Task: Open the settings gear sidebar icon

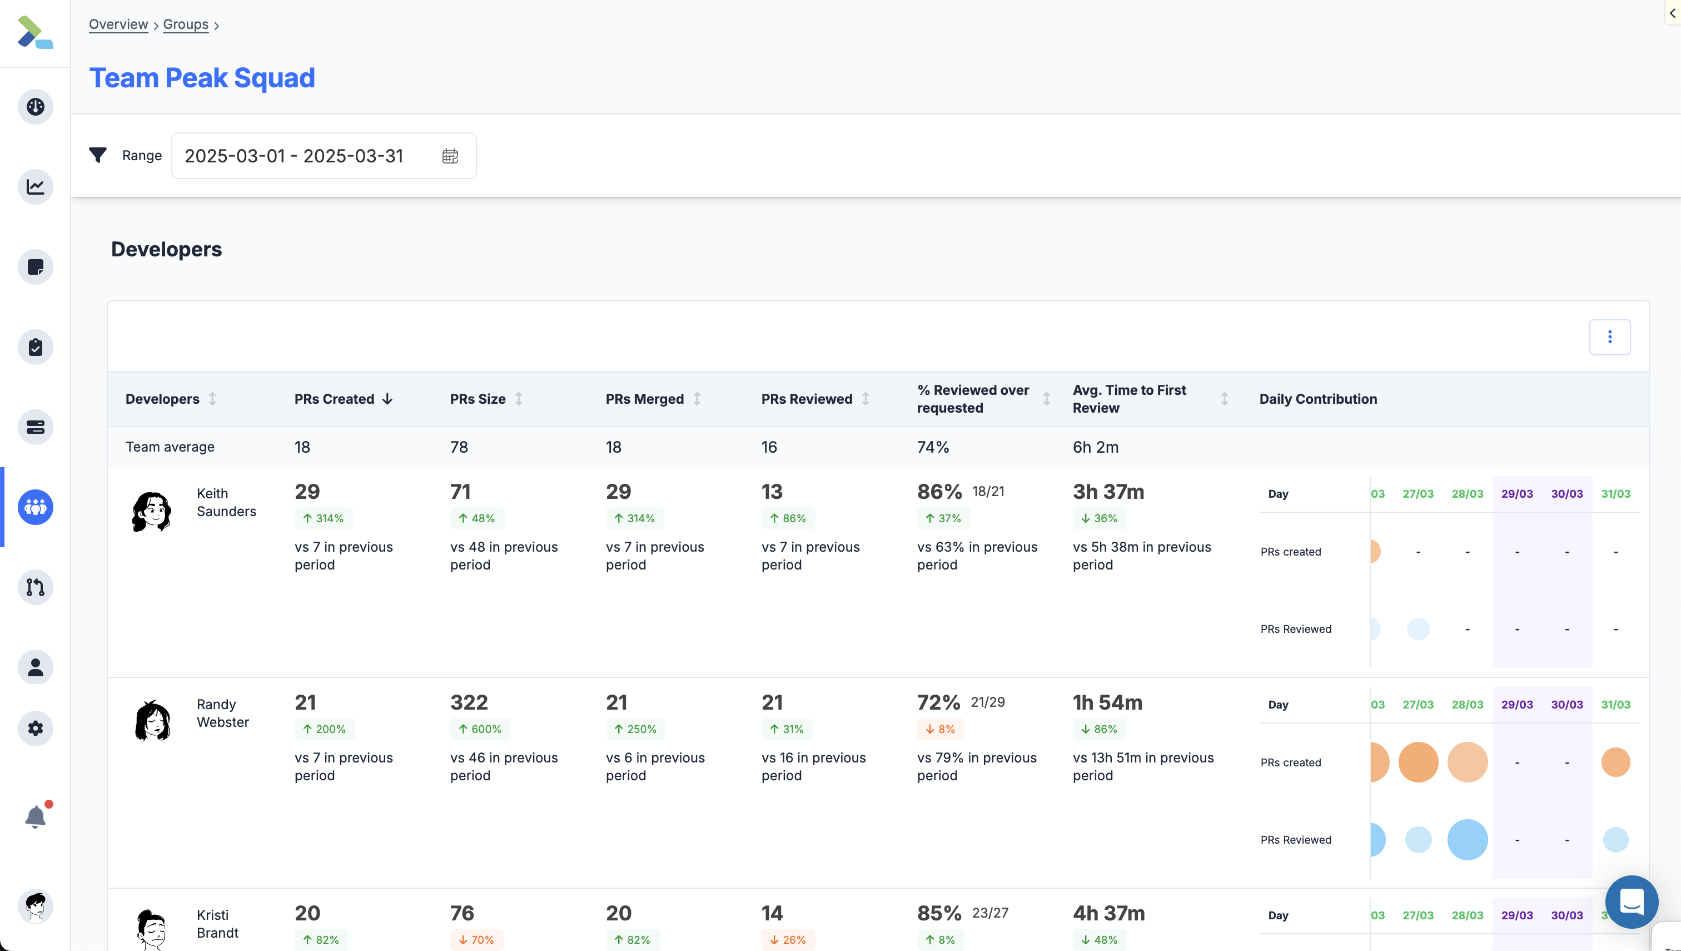Action: (x=35, y=729)
